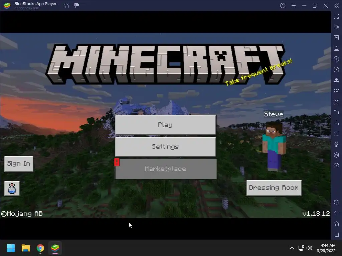Open File Explorer from the taskbar
Screen dimensions: 342x256
(x=25, y=248)
